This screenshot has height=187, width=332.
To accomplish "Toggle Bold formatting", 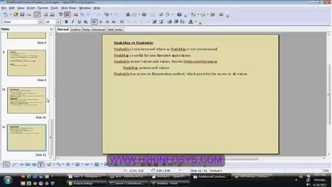I will click(66, 22).
